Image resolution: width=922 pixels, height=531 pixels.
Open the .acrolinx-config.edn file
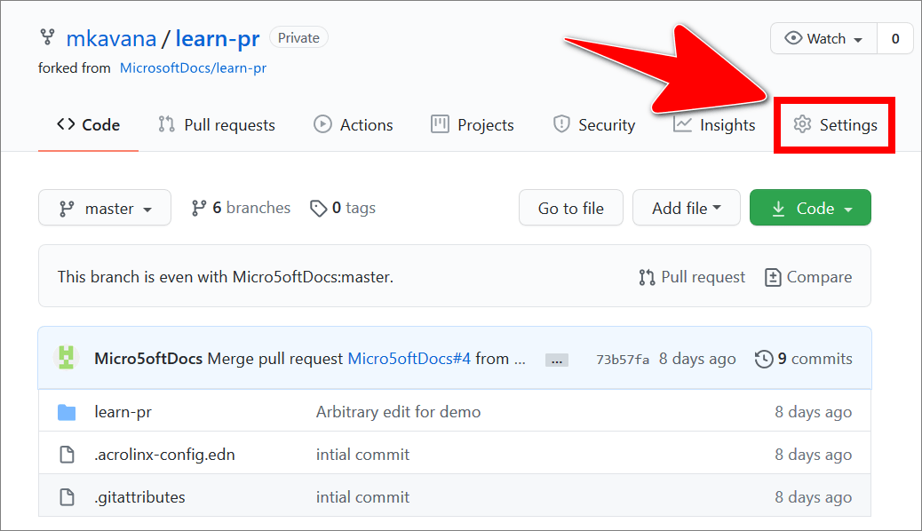point(164,455)
